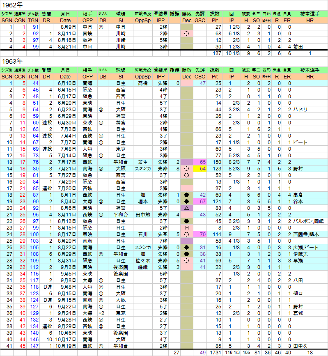Select the date cell 6月10日
This screenshot has width=328, height=356.
pyautogui.click(x=65, y=83)
